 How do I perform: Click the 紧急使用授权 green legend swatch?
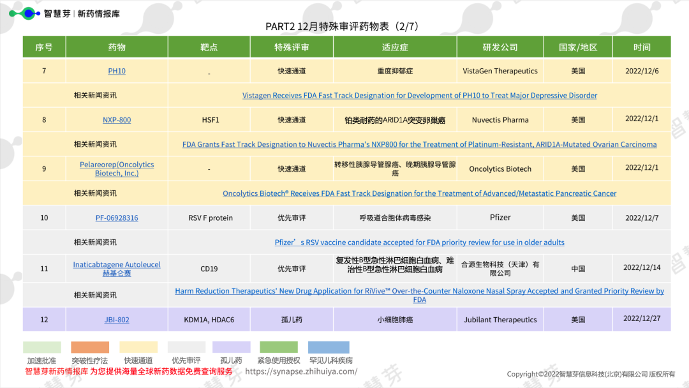click(279, 347)
